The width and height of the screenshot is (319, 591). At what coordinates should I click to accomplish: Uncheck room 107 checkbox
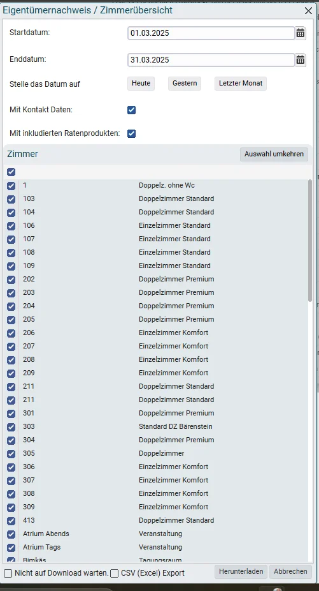coord(11,239)
